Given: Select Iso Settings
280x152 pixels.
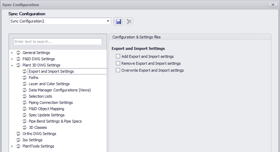Looking at the screenshot, I should [x=32, y=140].
